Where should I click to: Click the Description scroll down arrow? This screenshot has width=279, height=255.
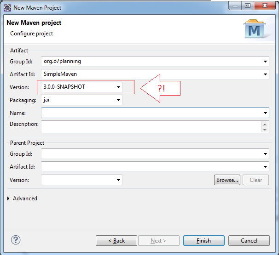point(265,130)
